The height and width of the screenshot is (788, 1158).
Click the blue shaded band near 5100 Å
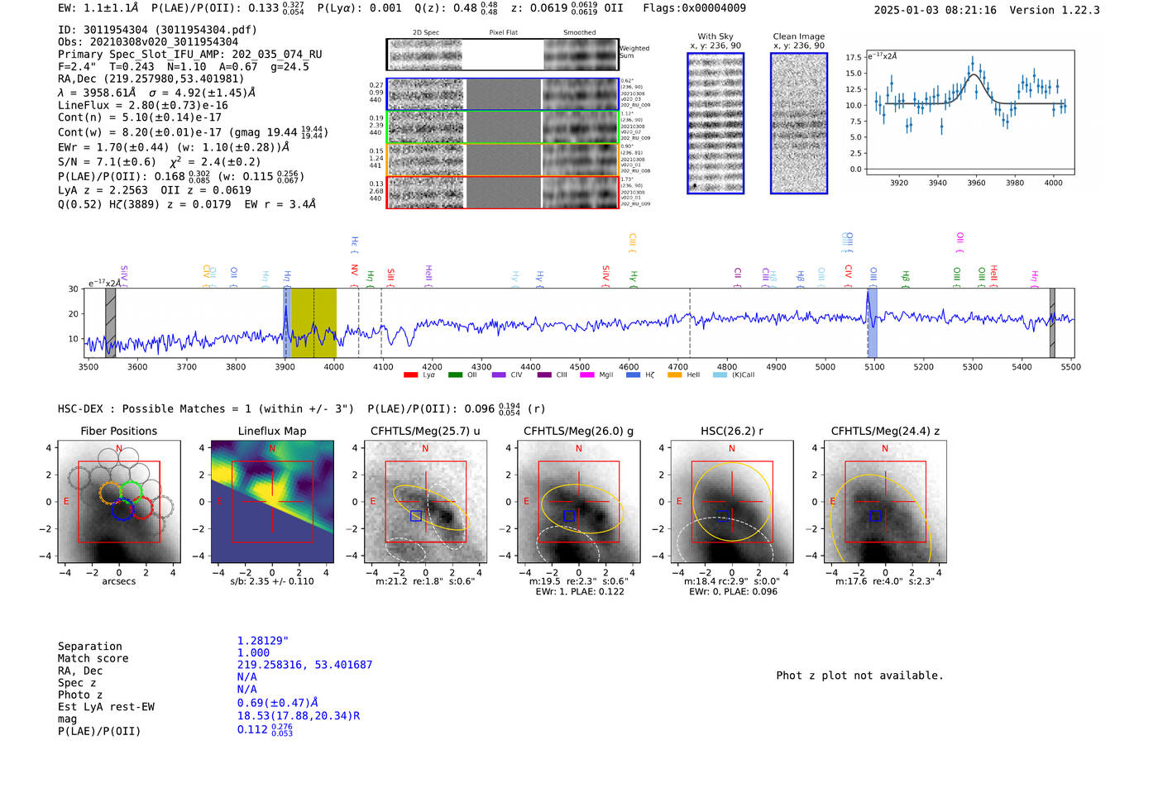point(872,322)
